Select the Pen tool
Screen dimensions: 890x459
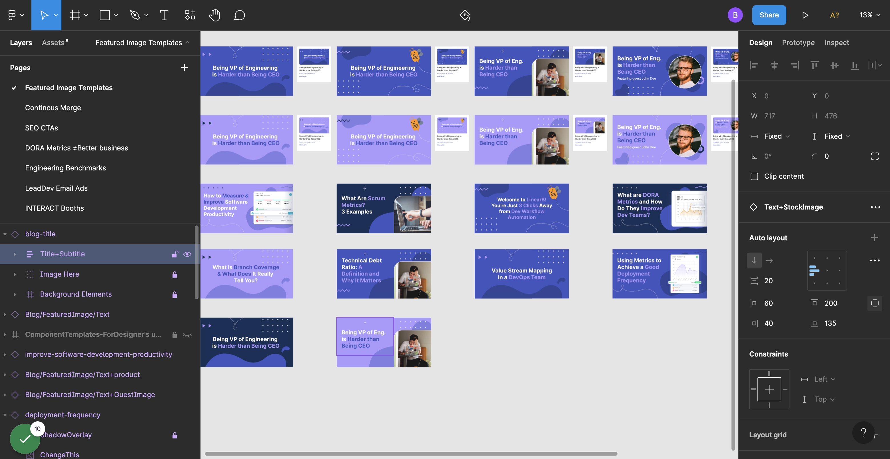click(135, 15)
